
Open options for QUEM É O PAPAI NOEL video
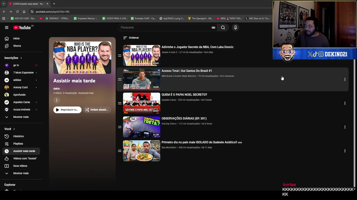345,103
